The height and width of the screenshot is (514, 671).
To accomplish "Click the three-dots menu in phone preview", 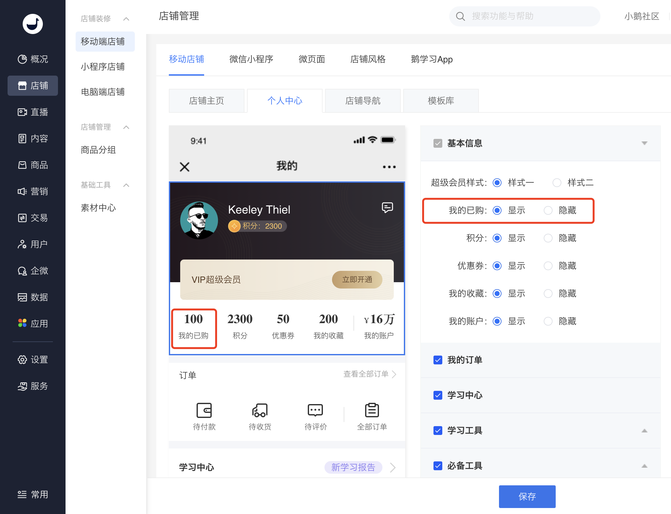I will pyautogui.click(x=389, y=167).
